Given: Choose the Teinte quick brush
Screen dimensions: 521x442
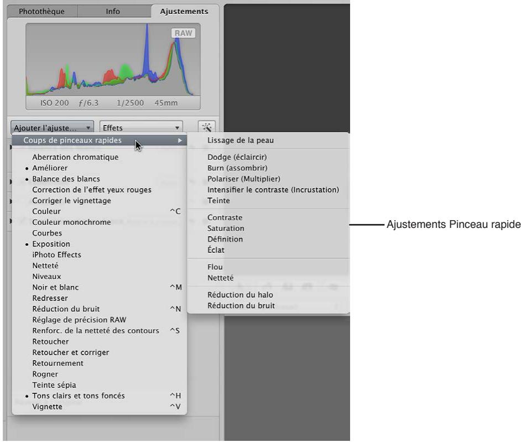Looking at the screenshot, I should [x=268, y=200].
